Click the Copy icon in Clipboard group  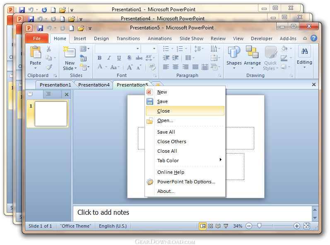[48, 58]
